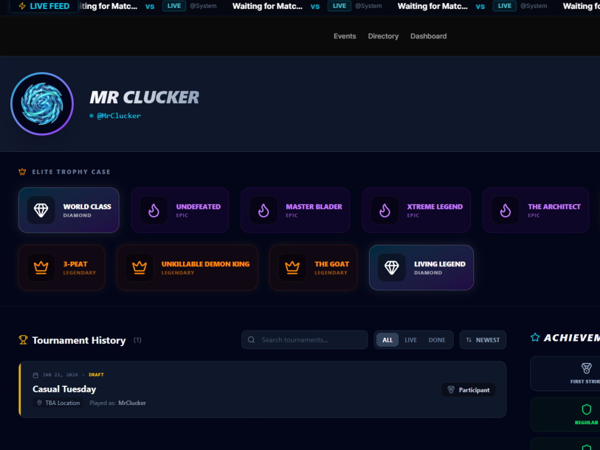
Task: Click the DRAFT status label
Action: click(96, 374)
